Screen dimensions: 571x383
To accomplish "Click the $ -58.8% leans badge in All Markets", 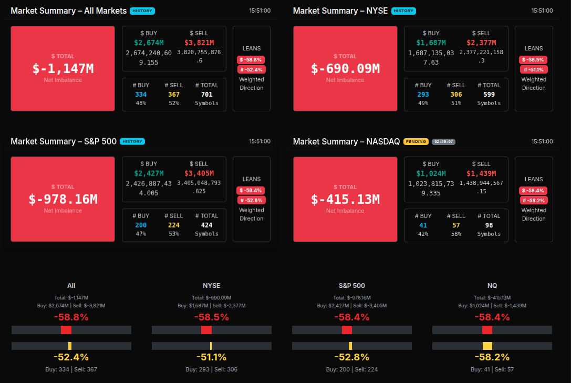I will pyautogui.click(x=251, y=60).
